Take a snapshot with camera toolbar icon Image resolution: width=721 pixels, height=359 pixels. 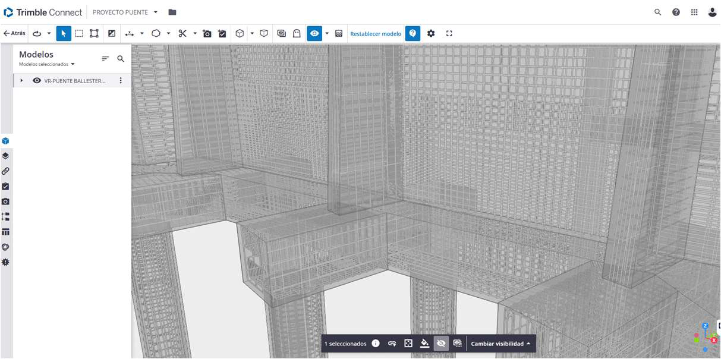point(207,34)
